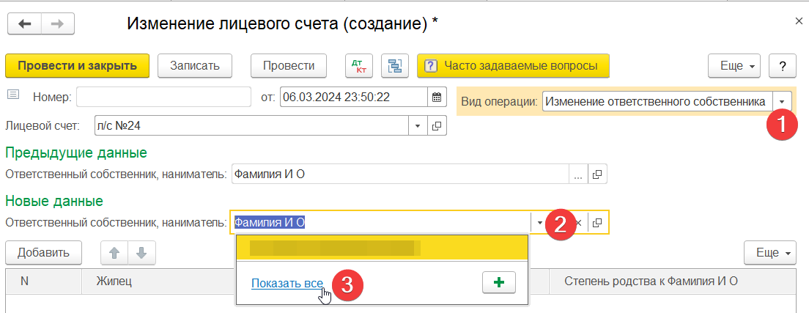Click Лицевой счет field л/с №24
809x313 pixels.
(x=252, y=125)
